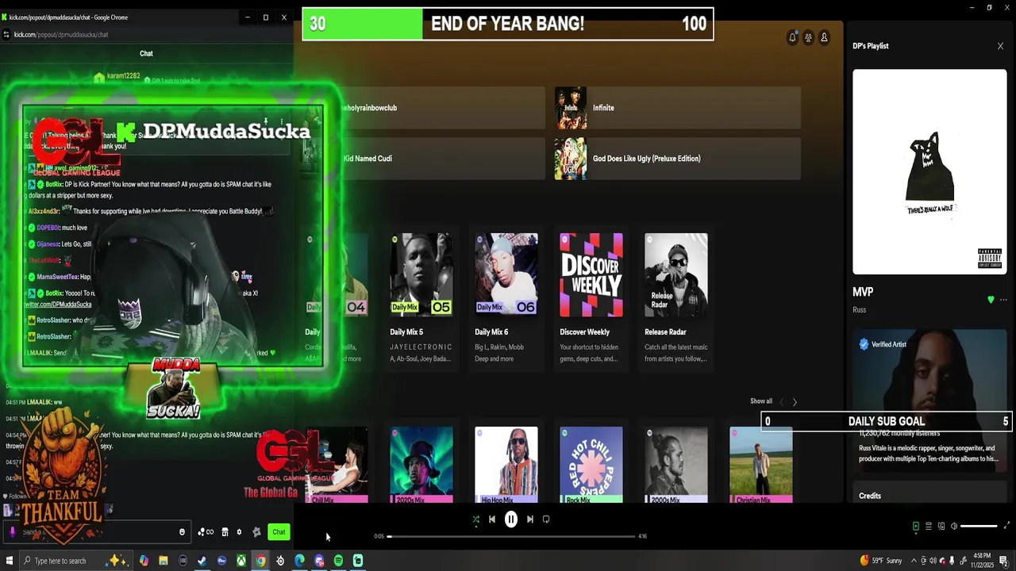The height and width of the screenshot is (571, 1016).
Task: Go to next carousel arrow
Action: click(795, 402)
